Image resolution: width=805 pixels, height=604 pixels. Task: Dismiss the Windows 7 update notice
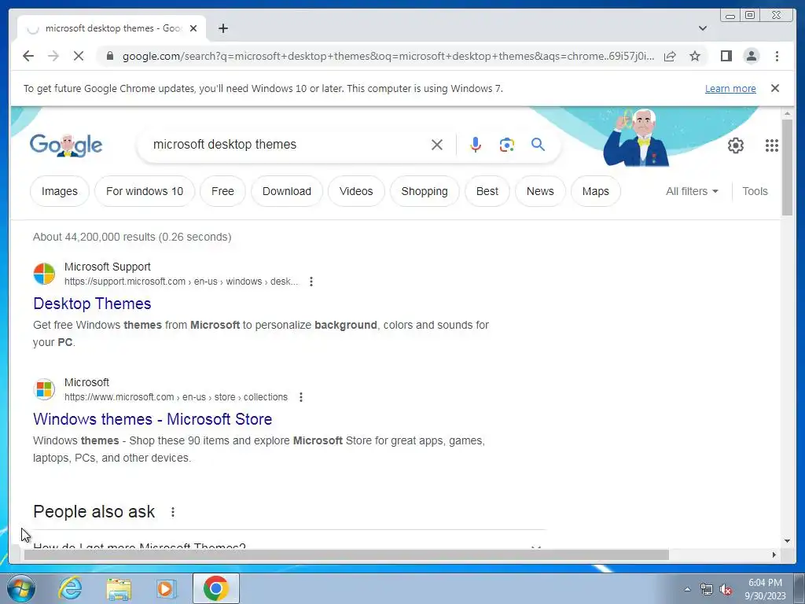click(x=775, y=88)
